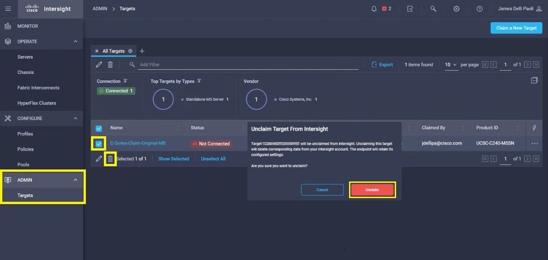Sort by the Name column

(x=116, y=128)
